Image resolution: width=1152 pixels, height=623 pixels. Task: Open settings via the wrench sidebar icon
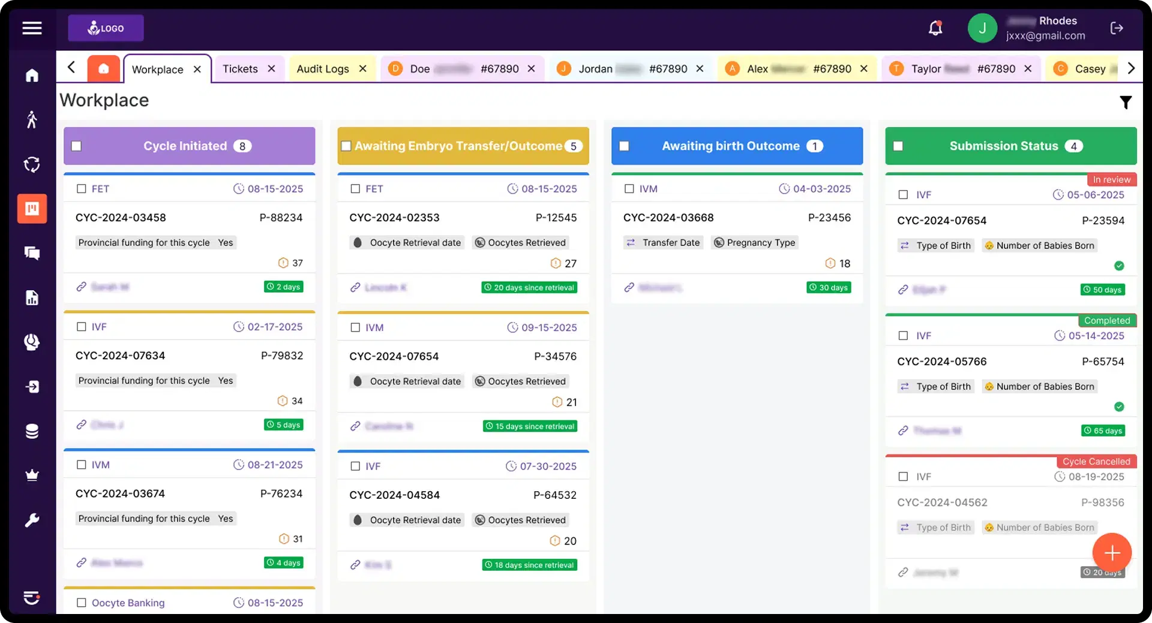pyautogui.click(x=32, y=520)
